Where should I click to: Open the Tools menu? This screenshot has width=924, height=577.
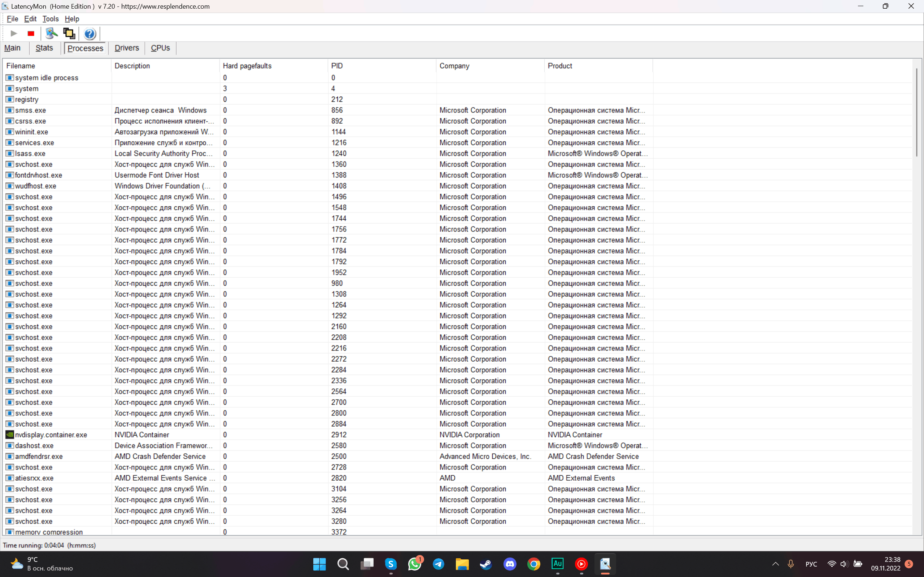[51, 19]
